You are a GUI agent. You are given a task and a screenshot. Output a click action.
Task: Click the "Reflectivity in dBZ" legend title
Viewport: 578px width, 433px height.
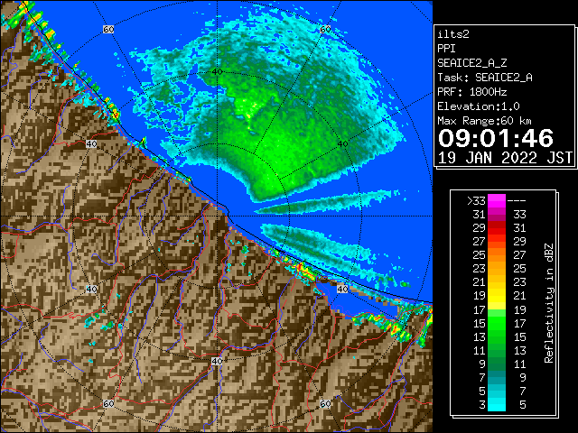pos(549,303)
